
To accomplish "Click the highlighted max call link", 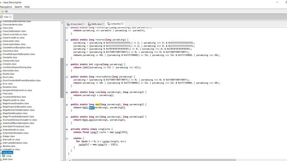I will click(91, 107).
